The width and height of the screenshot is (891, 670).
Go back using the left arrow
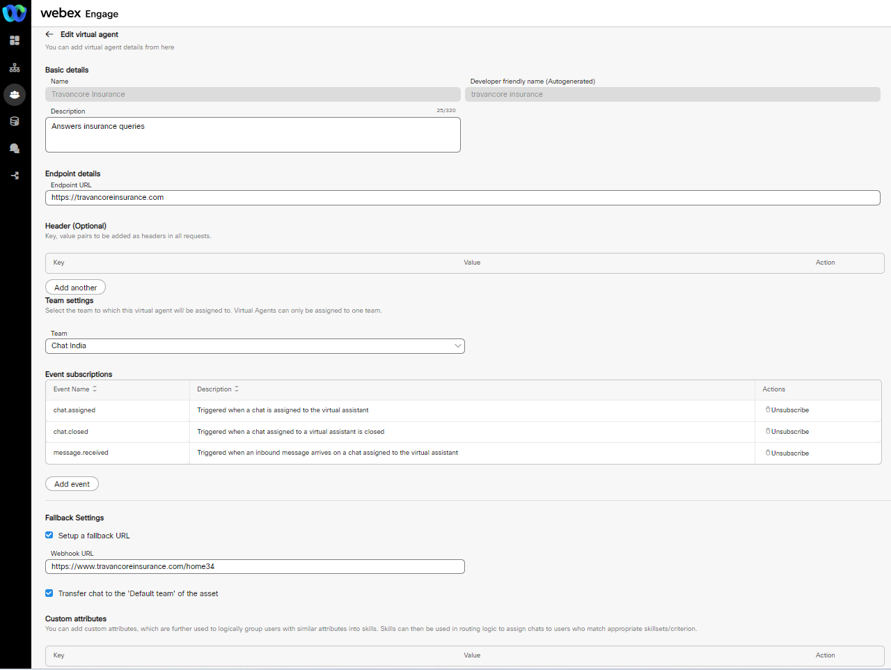pyautogui.click(x=49, y=34)
